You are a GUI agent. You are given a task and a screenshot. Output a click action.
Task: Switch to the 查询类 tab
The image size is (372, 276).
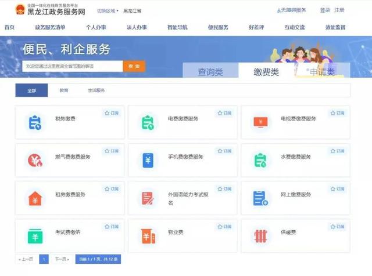coord(210,70)
